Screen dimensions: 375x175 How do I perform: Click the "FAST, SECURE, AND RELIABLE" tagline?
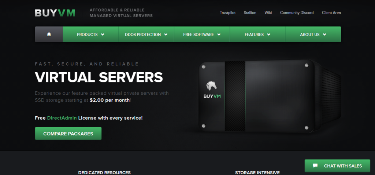coord(87,64)
